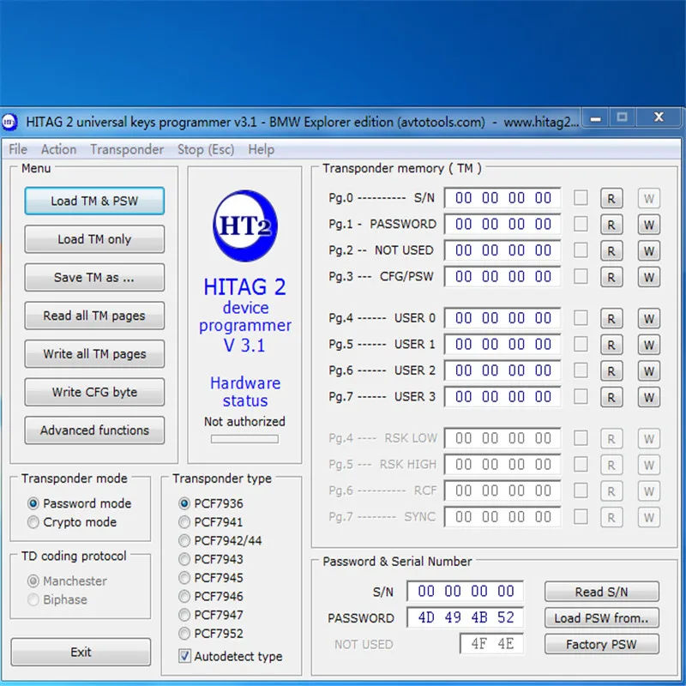This screenshot has height=686, width=686.
Task: Open the Transponder menu
Action: click(x=127, y=149)
